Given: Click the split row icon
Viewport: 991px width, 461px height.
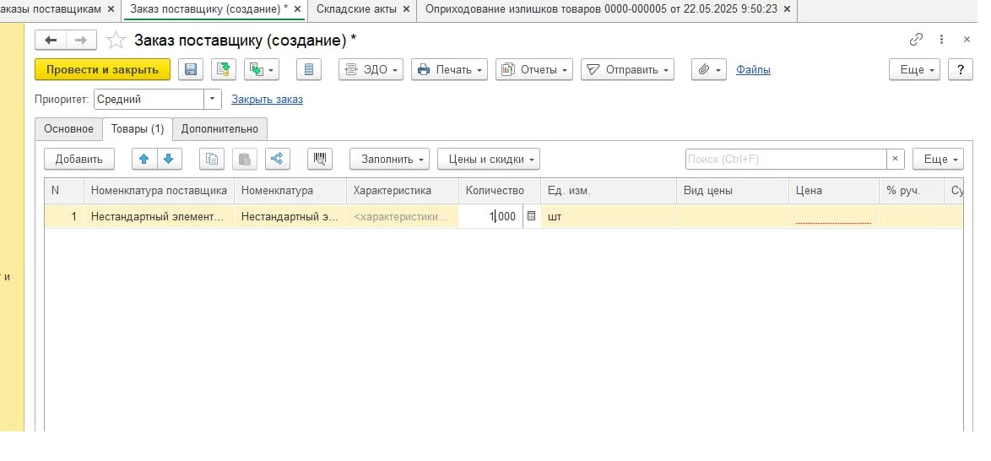Looking at the screenshot, I should 278,160.
